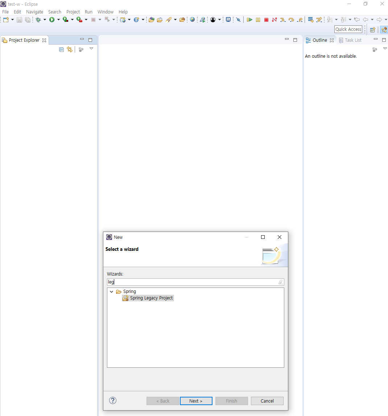Collapse the Spring folder in wizard tree

(112, 291)
